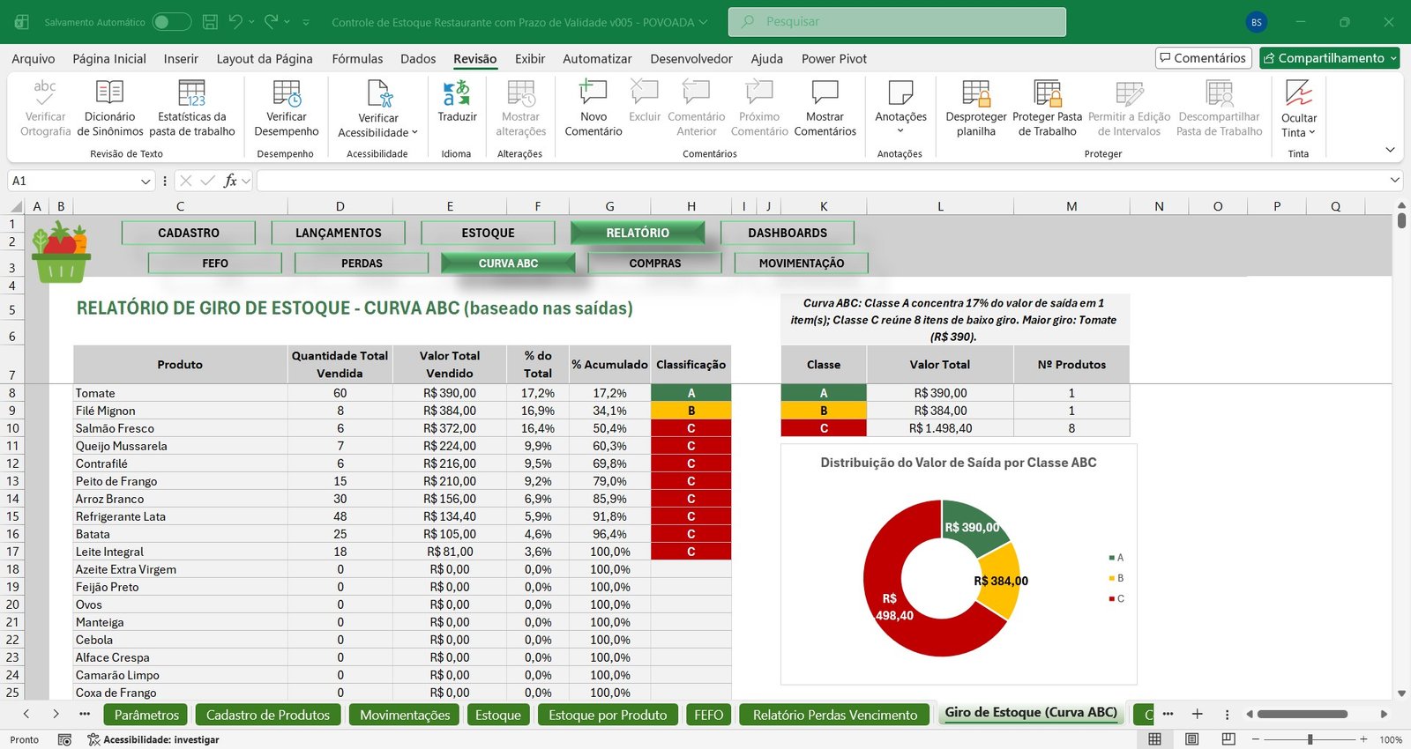Switch to Fórmulas ribbon tab
The width and height of the screenshot is (1411, 749).
(357, 58)
